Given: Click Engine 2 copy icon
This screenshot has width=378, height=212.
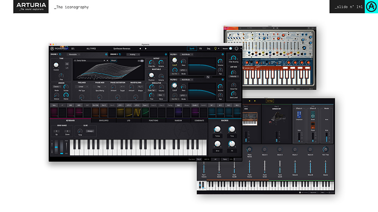Looking at the screenshot, I should click(x=120, y=54).
